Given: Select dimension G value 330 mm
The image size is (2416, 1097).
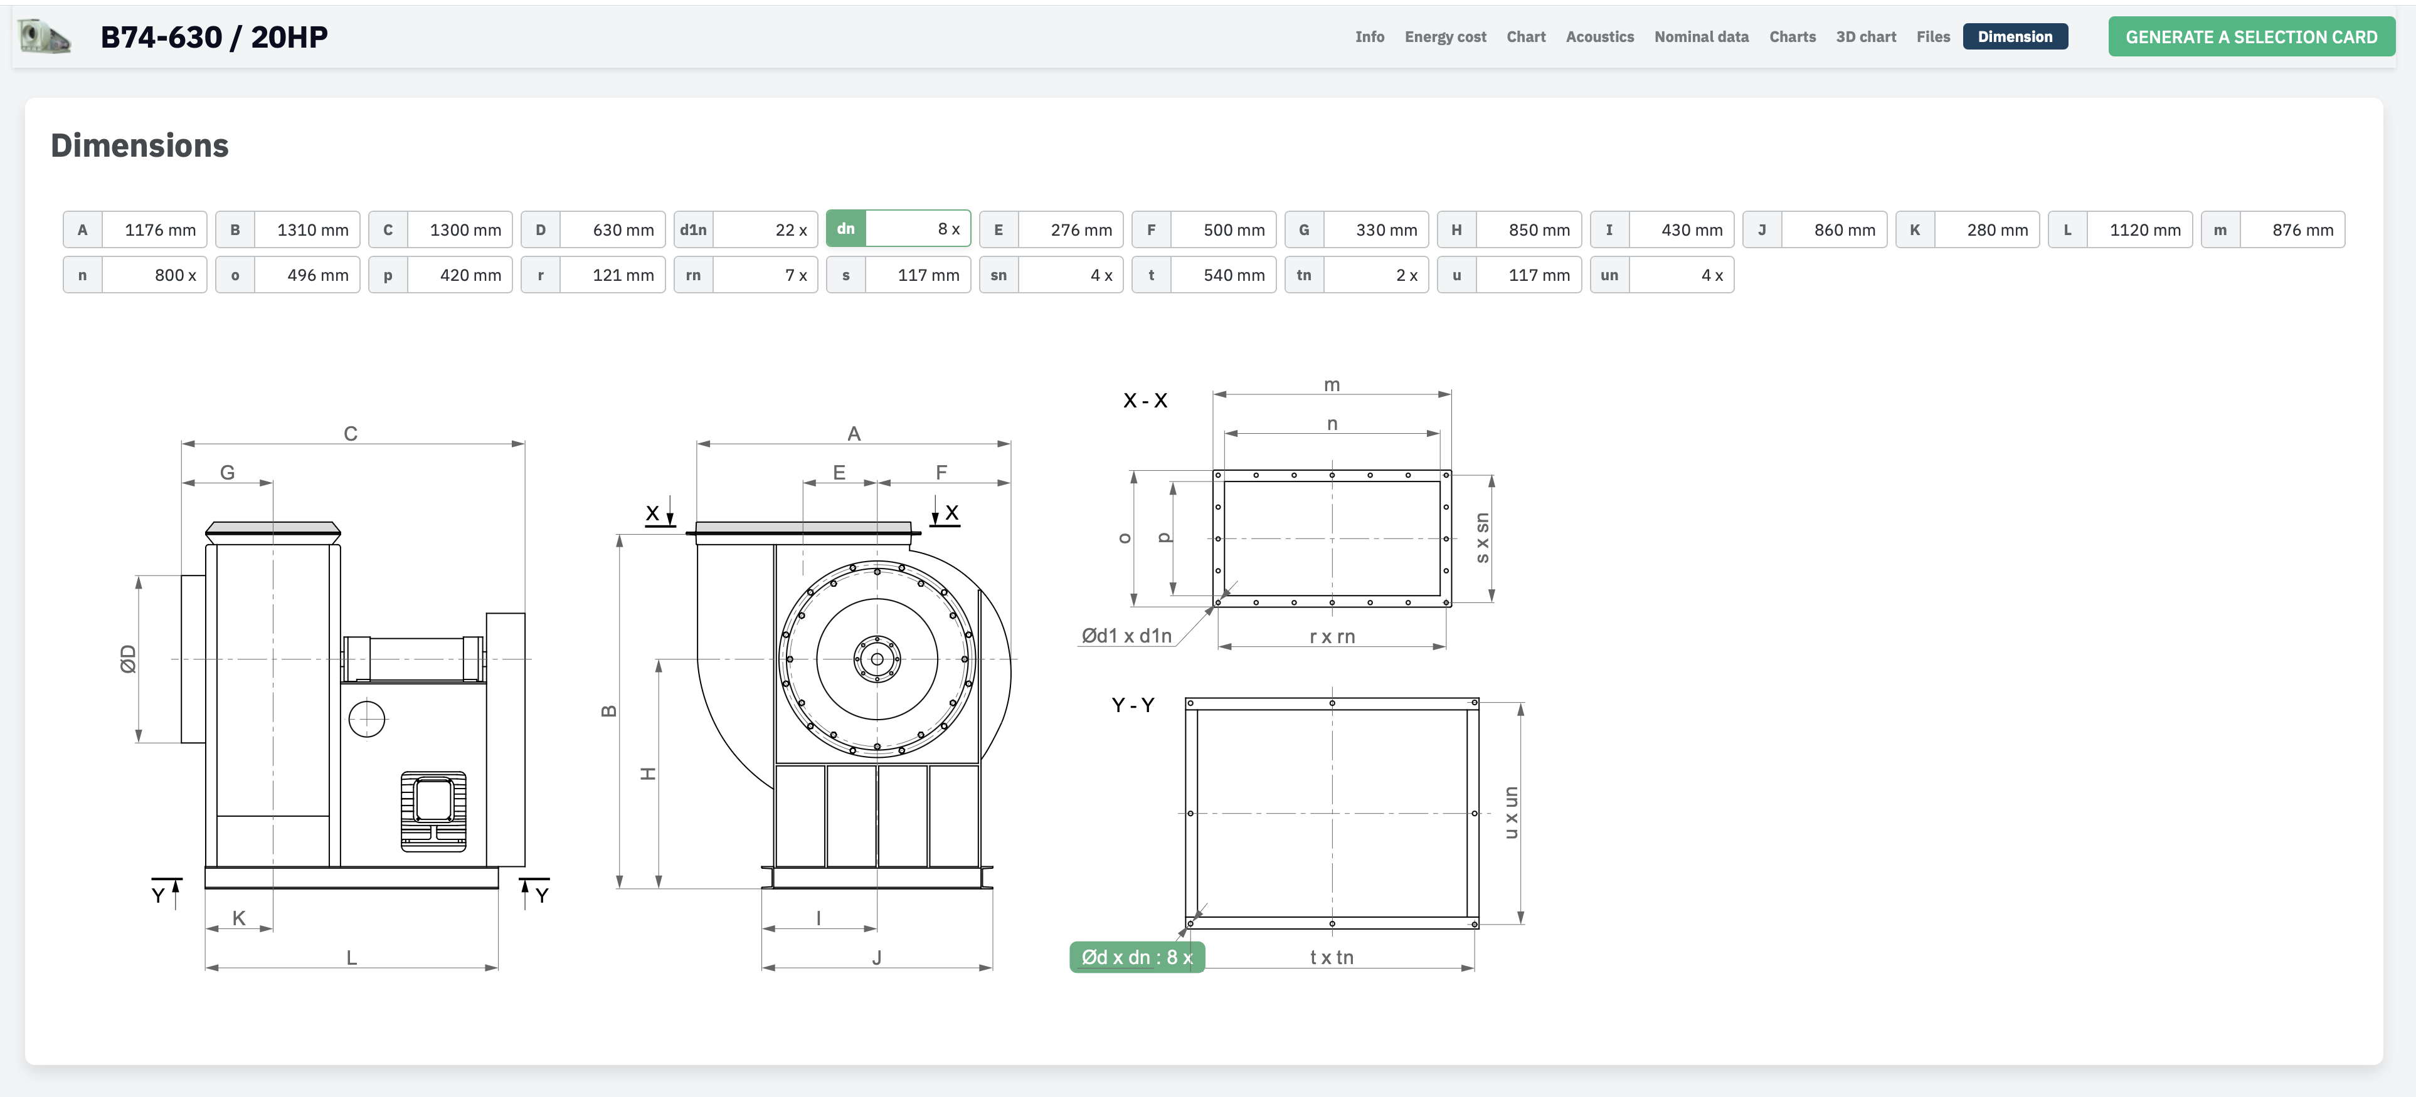Looking at the screenshot, I should tap(1357, 229).
